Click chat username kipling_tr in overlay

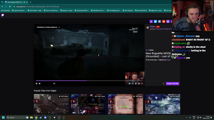[179, 47]
